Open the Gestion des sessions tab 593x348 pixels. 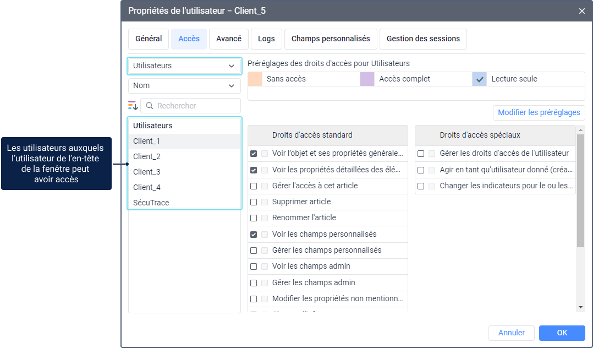[423, 39]
